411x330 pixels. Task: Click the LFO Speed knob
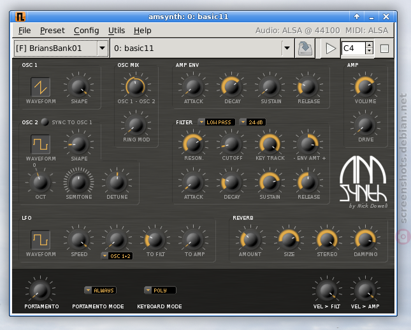78,240
